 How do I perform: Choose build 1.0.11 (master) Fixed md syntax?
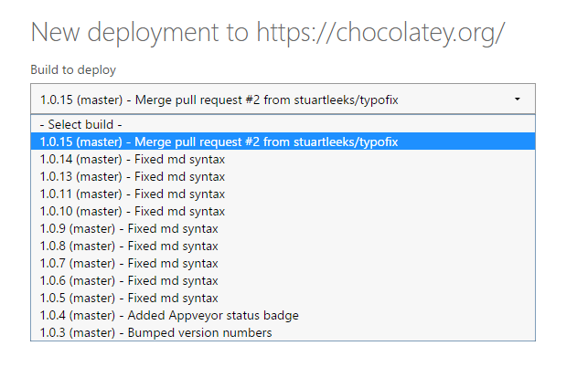133,194
